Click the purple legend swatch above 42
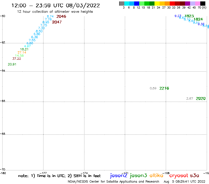 tap(188, 3)
